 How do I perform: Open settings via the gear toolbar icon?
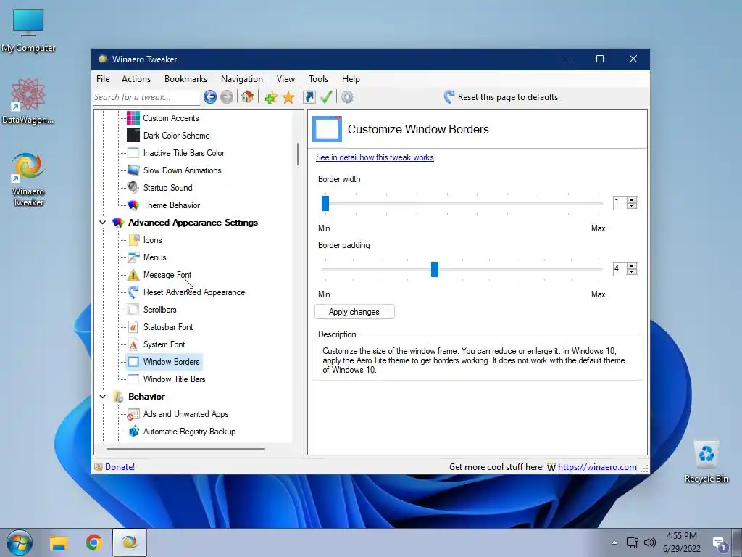(347, 97)
